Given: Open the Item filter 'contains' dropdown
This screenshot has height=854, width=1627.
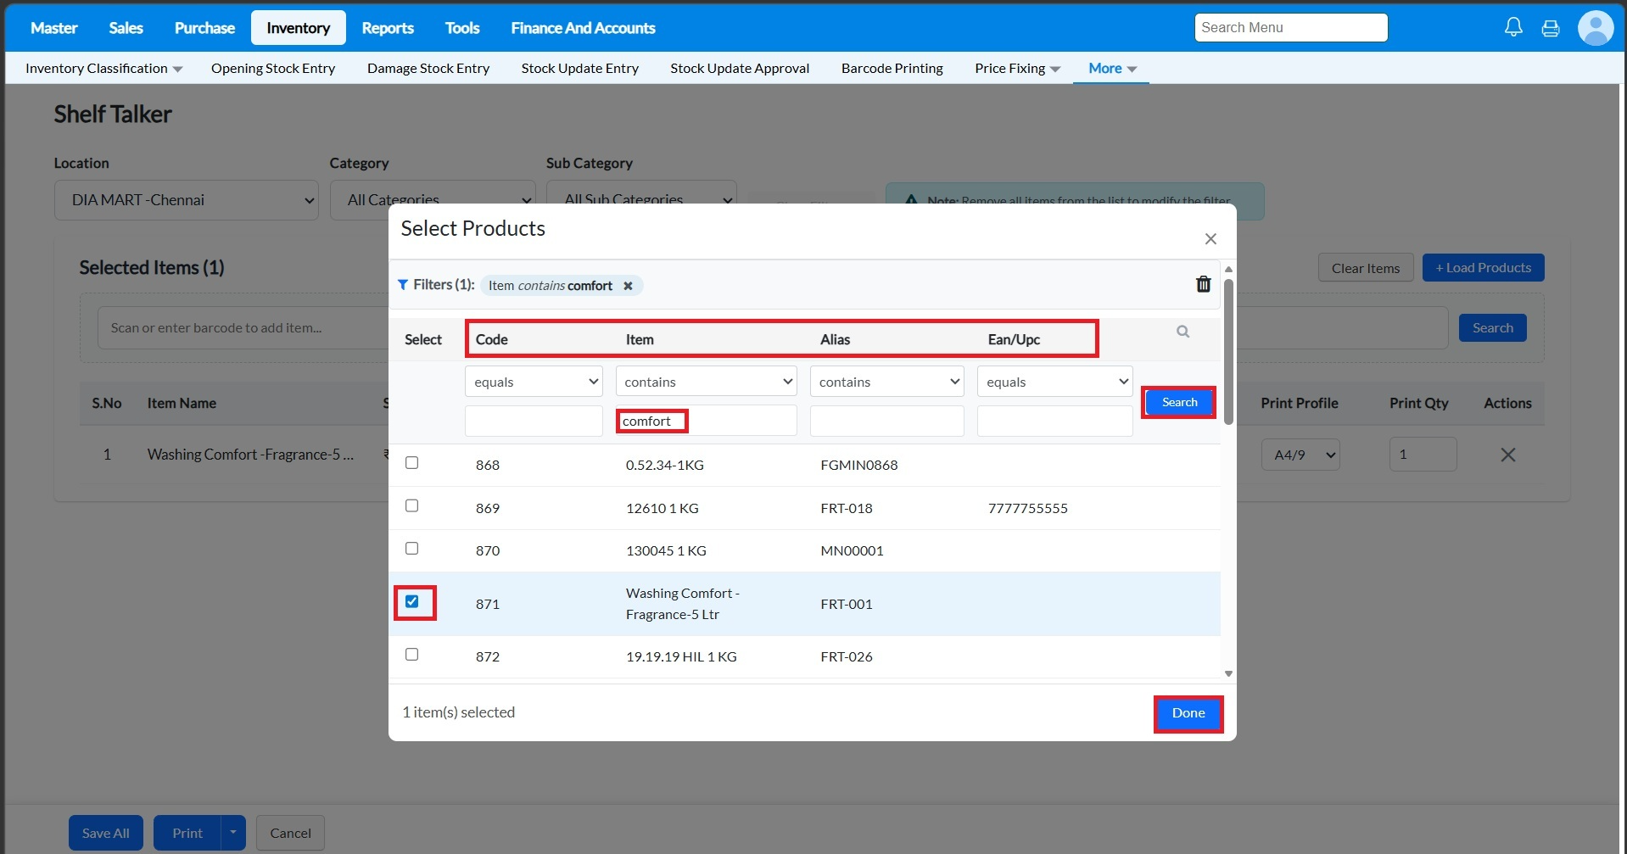Looking at the screenshot, I should [x=706, y=382].
